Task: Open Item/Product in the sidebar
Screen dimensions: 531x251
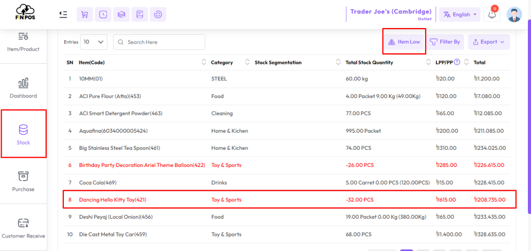Action: pos(23,43)
